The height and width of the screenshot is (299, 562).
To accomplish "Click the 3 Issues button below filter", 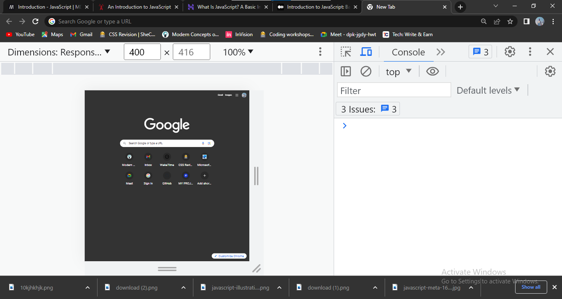I will coord(368,109).
